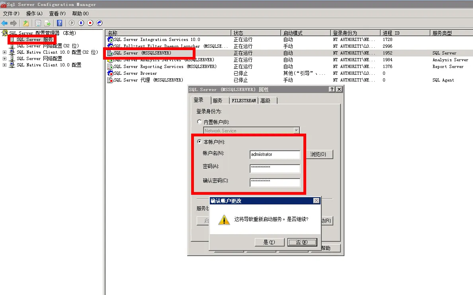Sort by the 启动模式 column header
This screenshot has width=473, height=295.
point(306,33)
